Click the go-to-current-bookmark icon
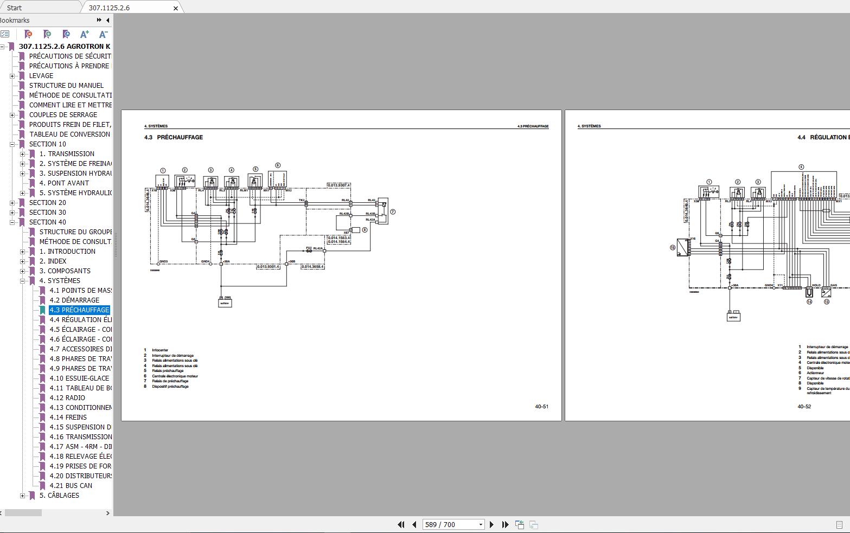The image size is (850, 533). click(x=66, y=34)
